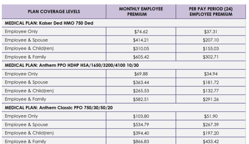Viewport: 249px width, 144px height.
Task: Click the $414.21 Kaiser spouse premium
Action: click(x=141, y=40)
